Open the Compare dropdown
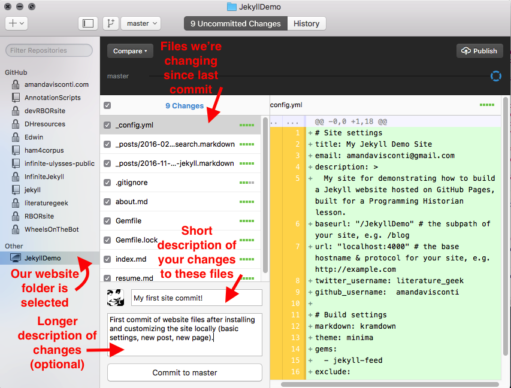 pos(130,51)
